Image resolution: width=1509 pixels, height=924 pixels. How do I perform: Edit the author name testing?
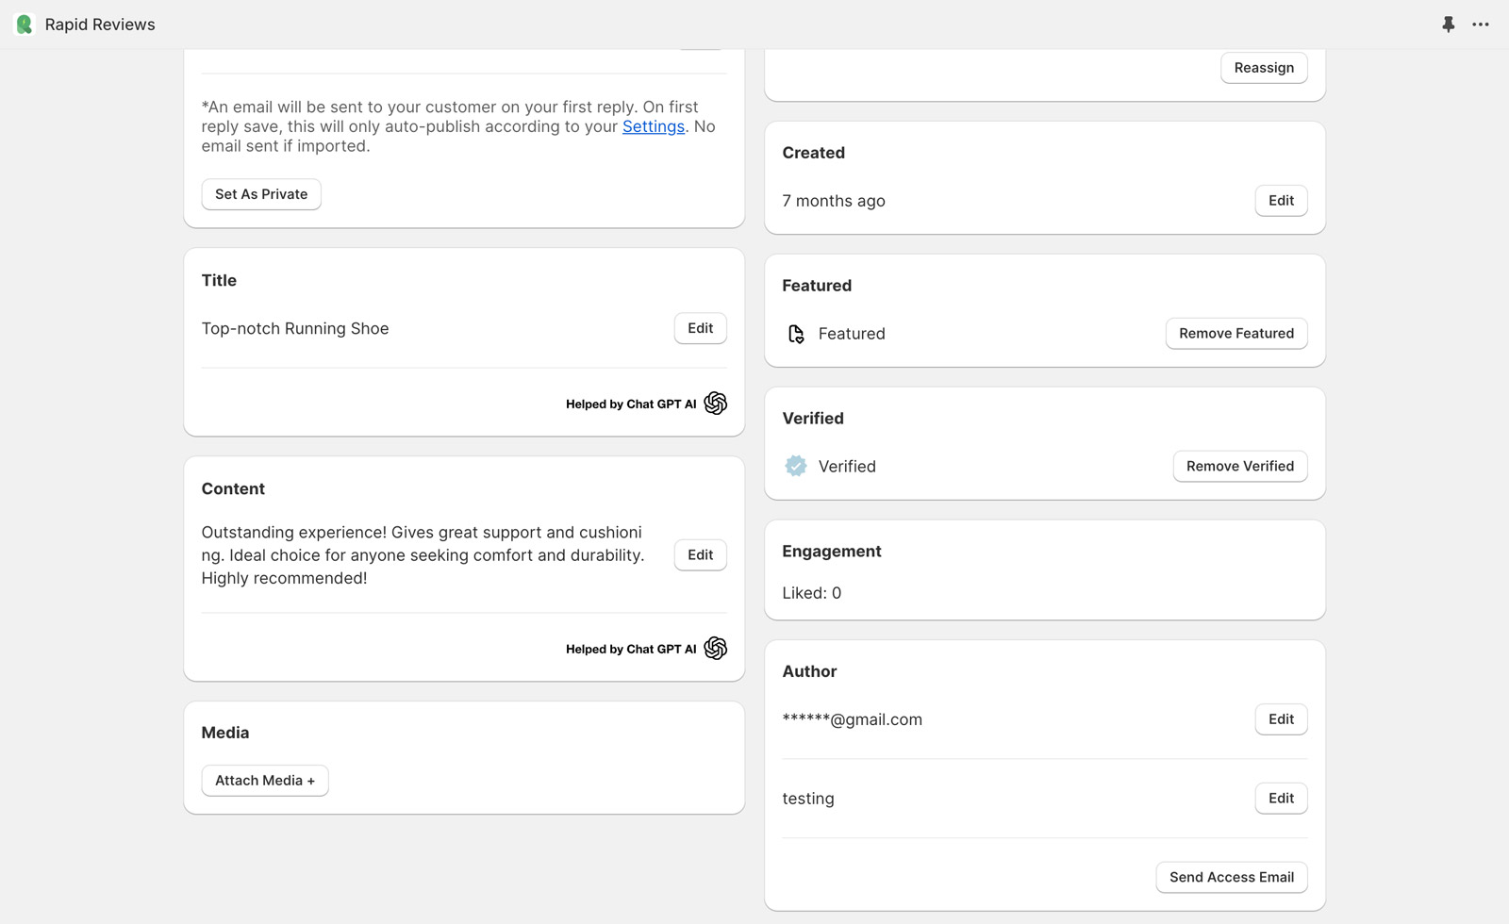coord(1281,799)
